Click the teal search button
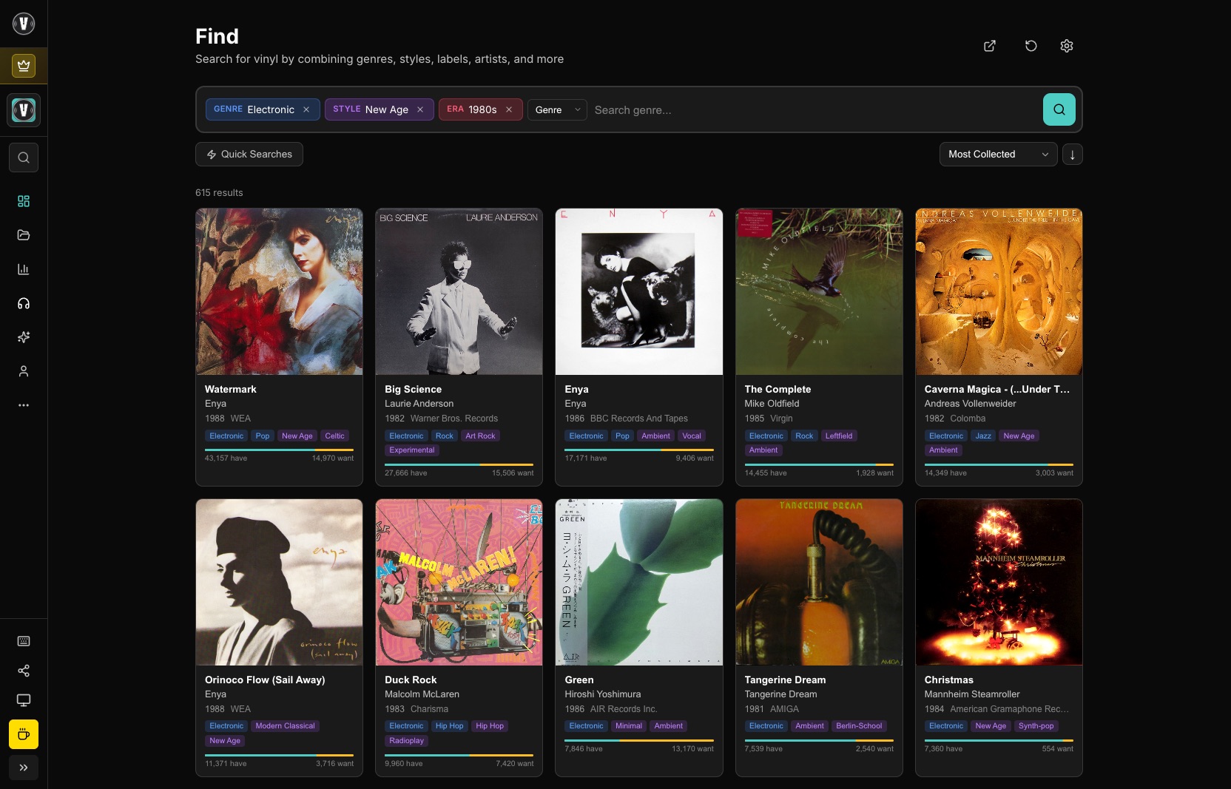 pyautogui.click(x=1059, y=109)
